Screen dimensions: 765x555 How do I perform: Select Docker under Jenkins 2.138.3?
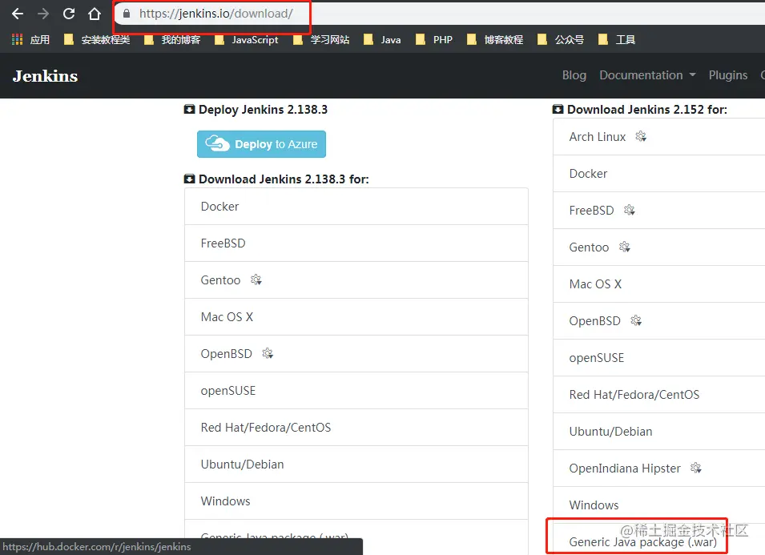coord(356,207)
